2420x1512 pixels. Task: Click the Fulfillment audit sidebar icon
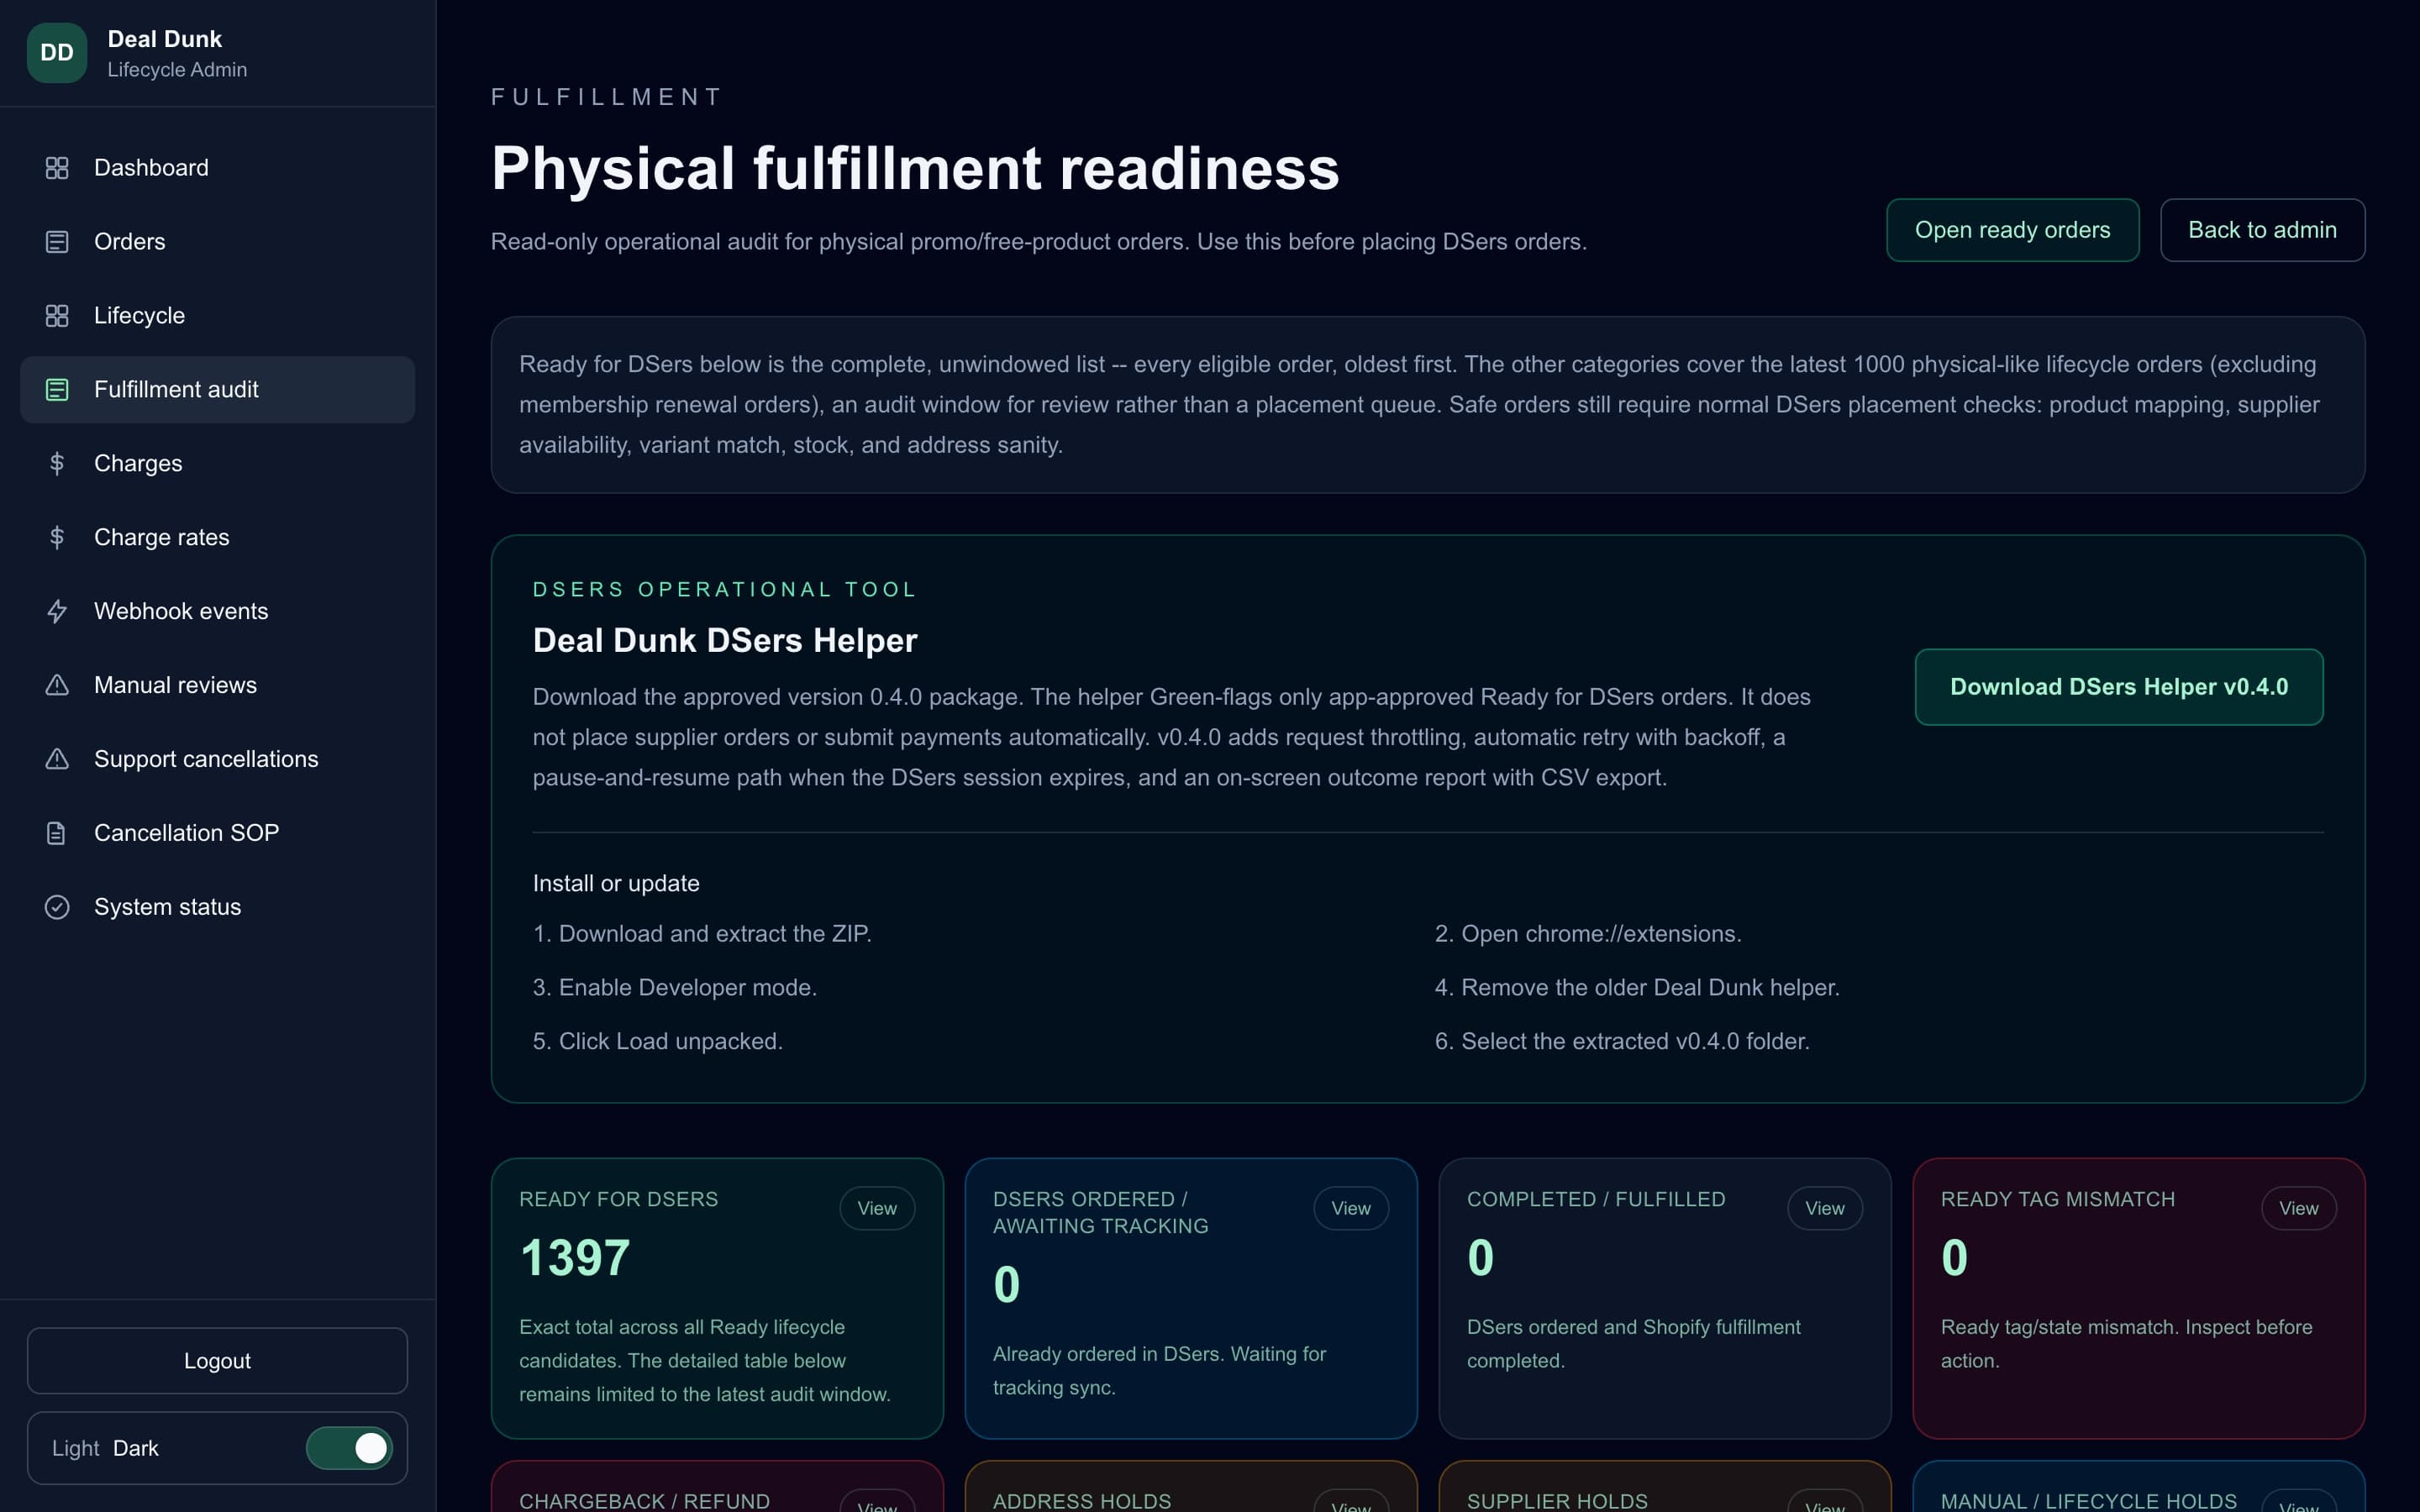57,390
